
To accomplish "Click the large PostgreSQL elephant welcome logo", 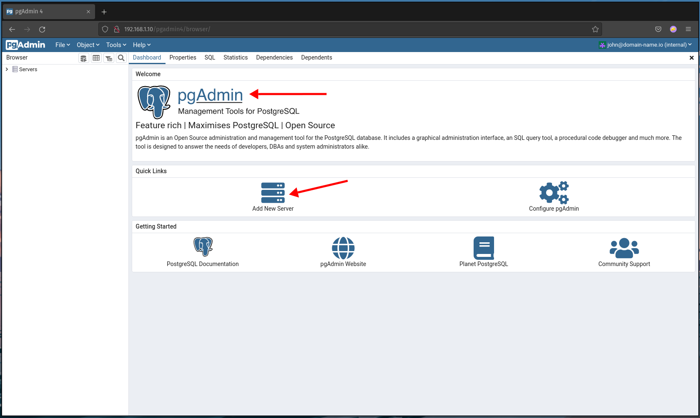I will pyautogui.click(x=154, y=102).
